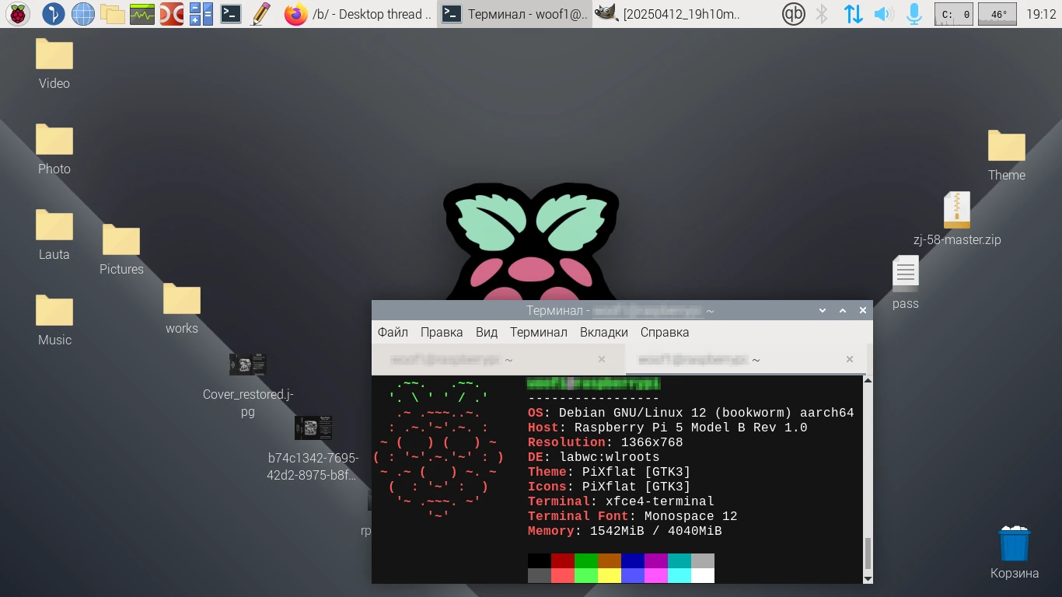Select the Lauta folder on desktop
1062x597 pixels.
[x=54, y=235]
